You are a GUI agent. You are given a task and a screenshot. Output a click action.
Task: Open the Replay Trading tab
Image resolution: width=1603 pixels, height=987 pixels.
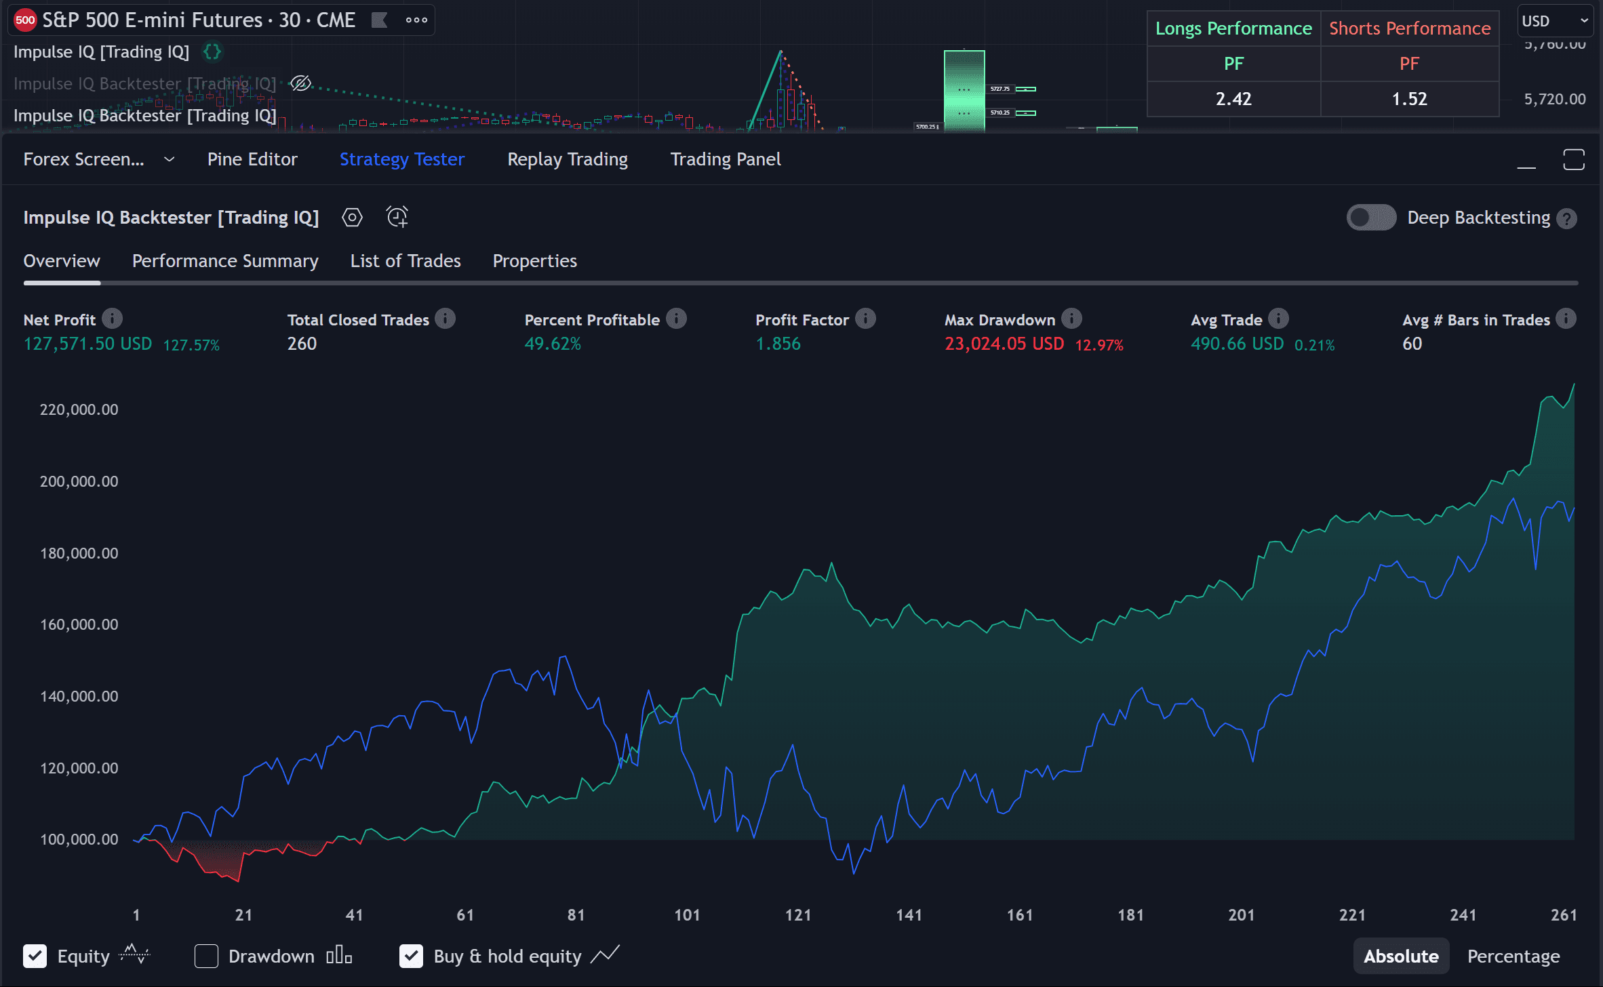coord(568,159)
